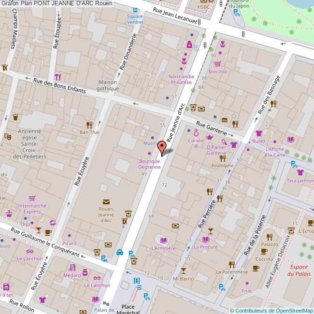Viewport: 314px width, 314px height.
Task: Open the Contributeurs de OpenStreetMap link
Action: (x=273, y=310)
